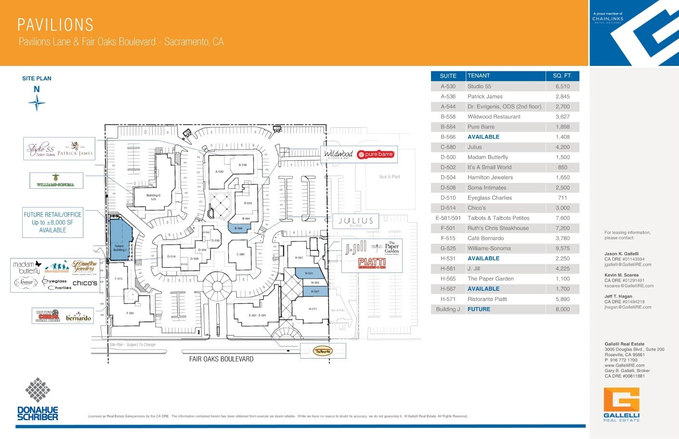Open the jhagan@GallelliRE.com email link
The image size is (679, 439).
click(x=628, y=307)
